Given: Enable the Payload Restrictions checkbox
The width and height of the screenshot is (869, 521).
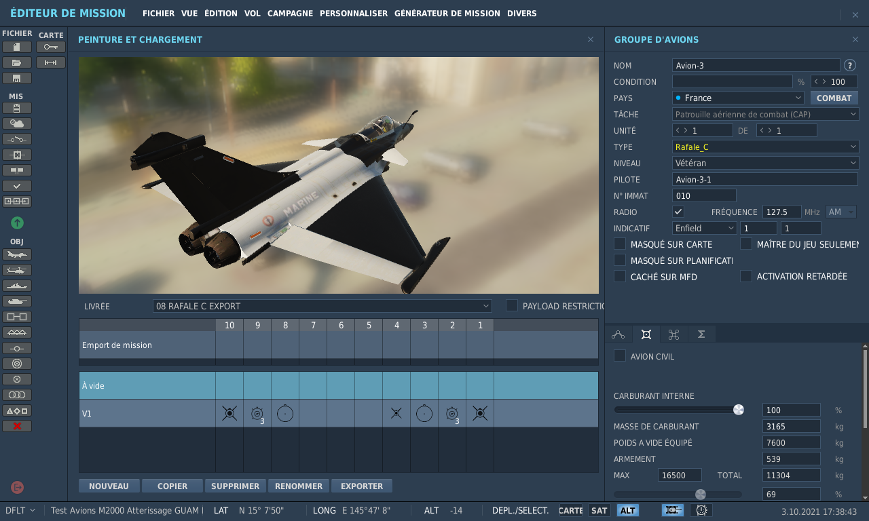Looking at the screenshot, I should pyautogui.click(x=512, y=306).
